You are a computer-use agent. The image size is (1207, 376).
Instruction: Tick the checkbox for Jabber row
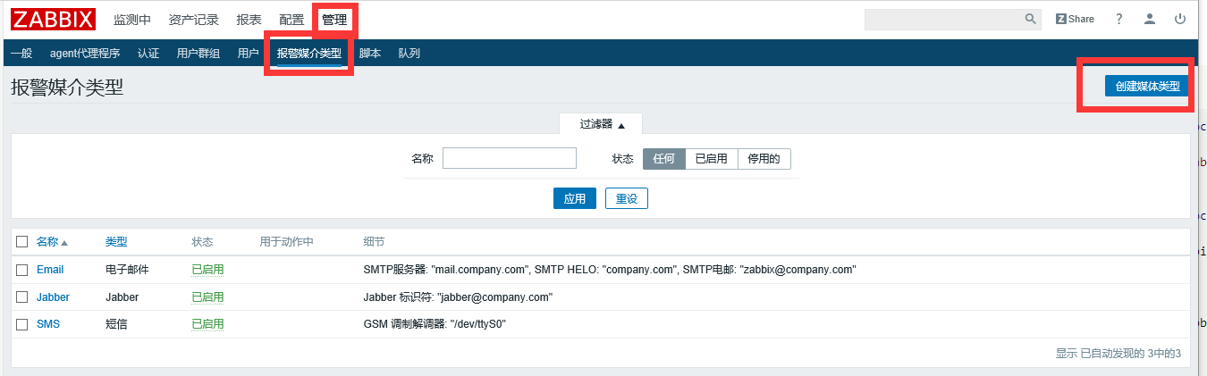[x=22, y=297]
